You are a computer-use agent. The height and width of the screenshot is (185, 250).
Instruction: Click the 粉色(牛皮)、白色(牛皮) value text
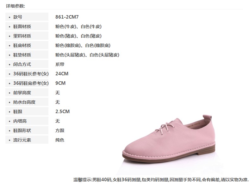[x=78, y=26]
